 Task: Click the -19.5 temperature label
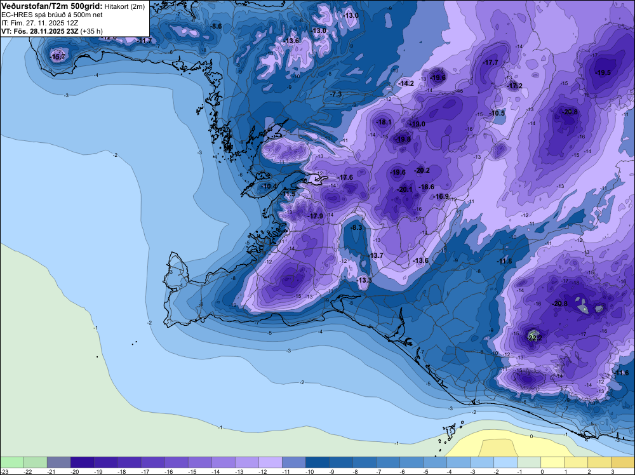[x=603, y=72]
